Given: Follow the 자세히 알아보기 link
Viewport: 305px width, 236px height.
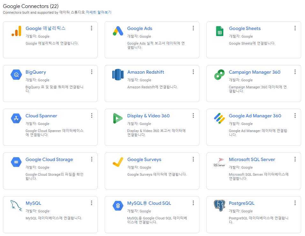Looking at the screenshot, I should point(99,12).
